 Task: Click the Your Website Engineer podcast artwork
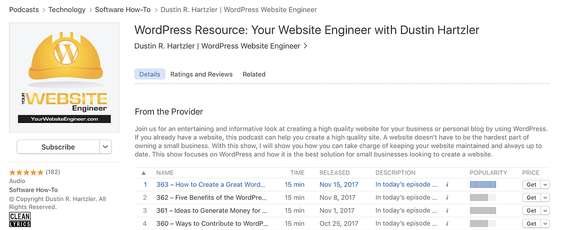[x=64, y=77]
